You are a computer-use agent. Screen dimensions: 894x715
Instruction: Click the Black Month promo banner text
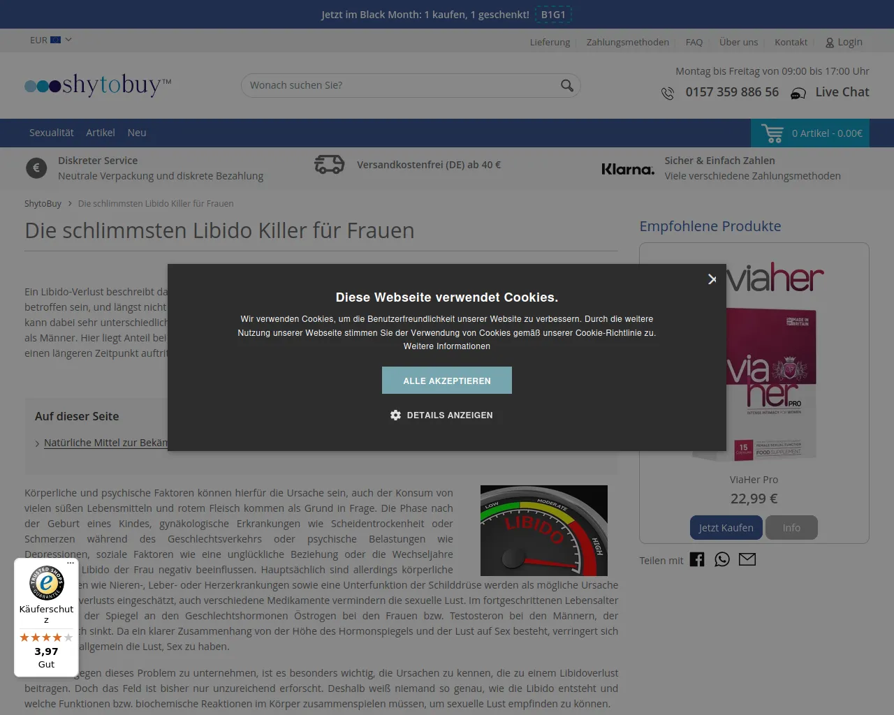pyautogui.click(x=425, y=15)
